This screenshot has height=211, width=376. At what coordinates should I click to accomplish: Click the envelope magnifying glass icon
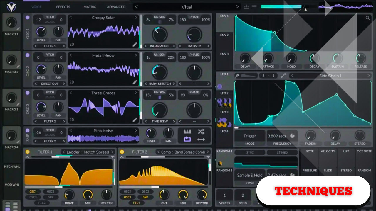[x=368, y=18]
